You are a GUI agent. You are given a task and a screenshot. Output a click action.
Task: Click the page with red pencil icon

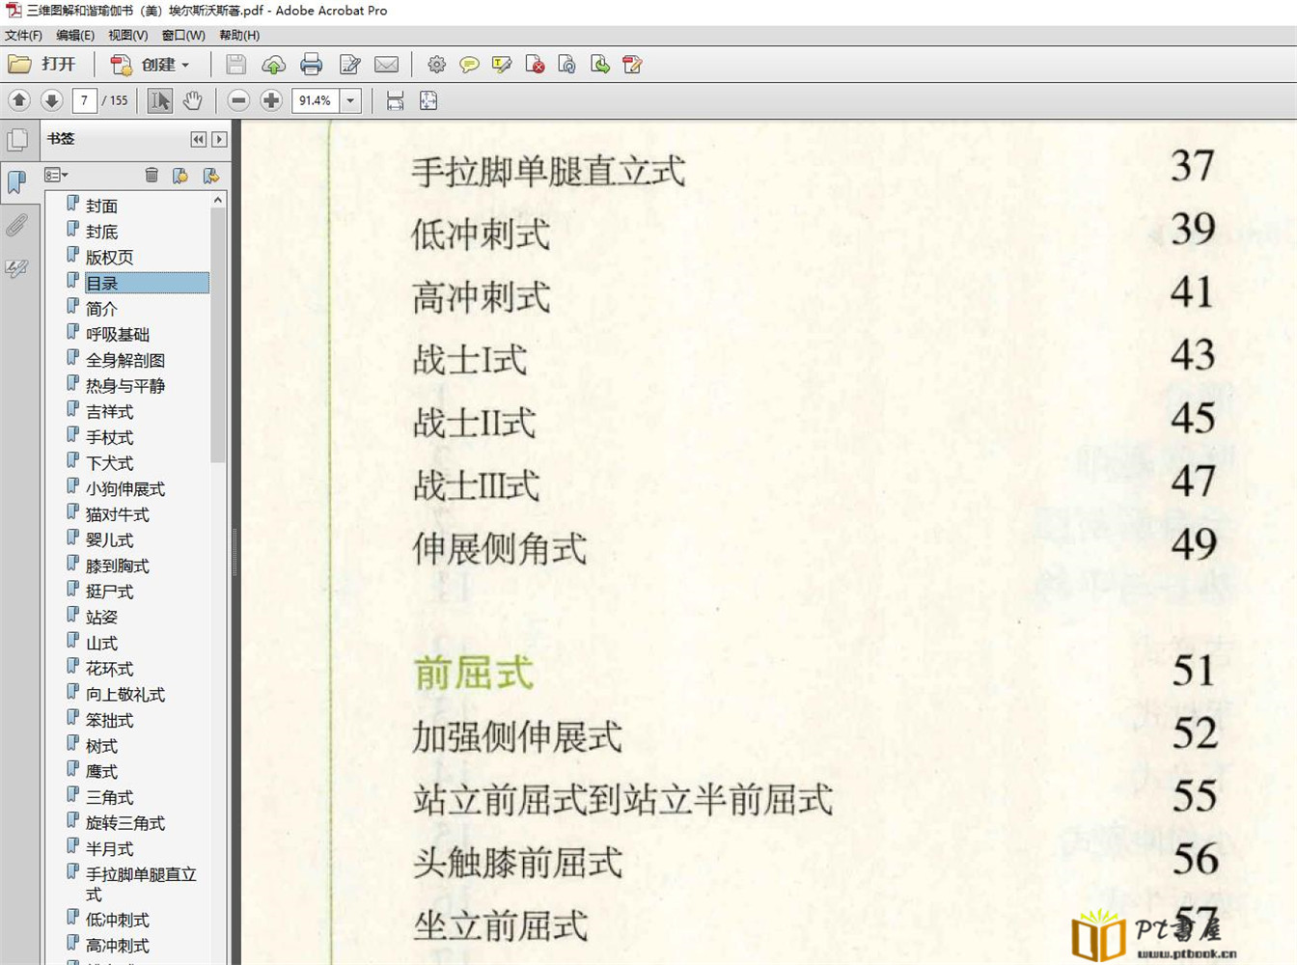coord(632,65)
